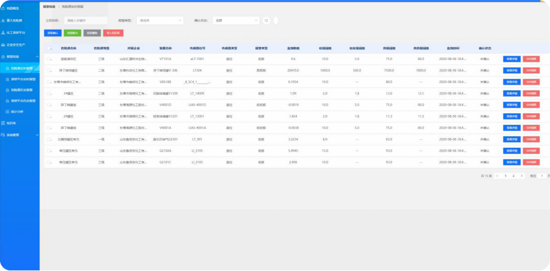The height and width of the screenshot is (271, 550).
Task: Check the row checkbox for sensor LT304
Action: 49,71
